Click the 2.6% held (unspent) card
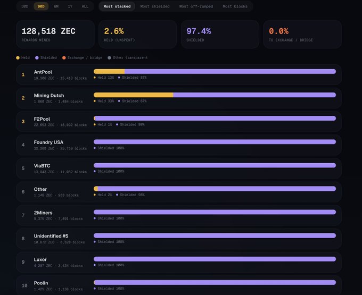This screenshot has height=295, width=362. (137, 35)
